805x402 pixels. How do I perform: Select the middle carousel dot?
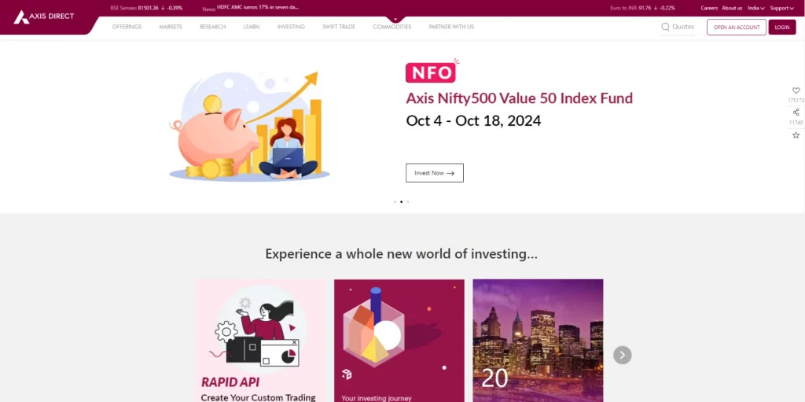tap(402, 201)
